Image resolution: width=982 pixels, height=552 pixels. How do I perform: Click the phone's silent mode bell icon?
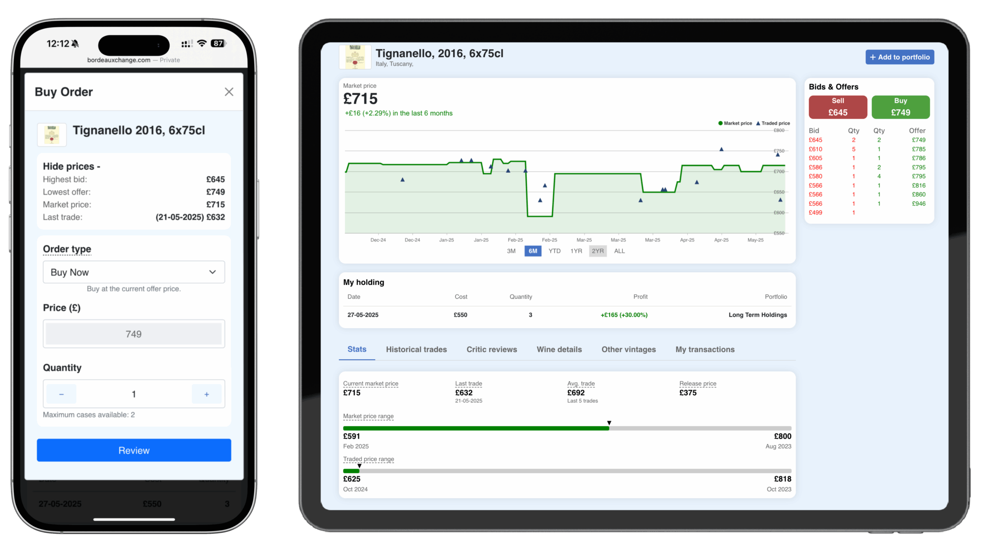pos(76,44)
